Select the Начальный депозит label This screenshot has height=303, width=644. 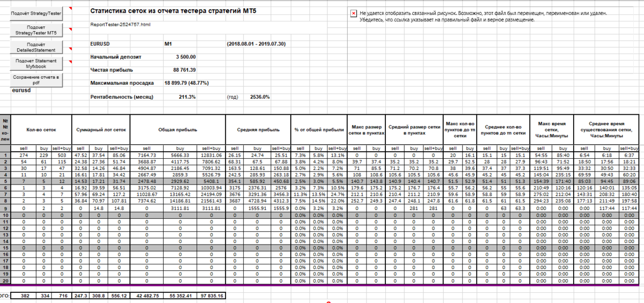(115, 56)
